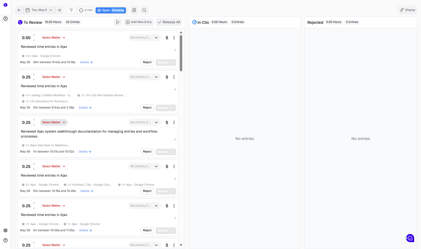Toggle the ICYMI filter

[x=86, y=10]
